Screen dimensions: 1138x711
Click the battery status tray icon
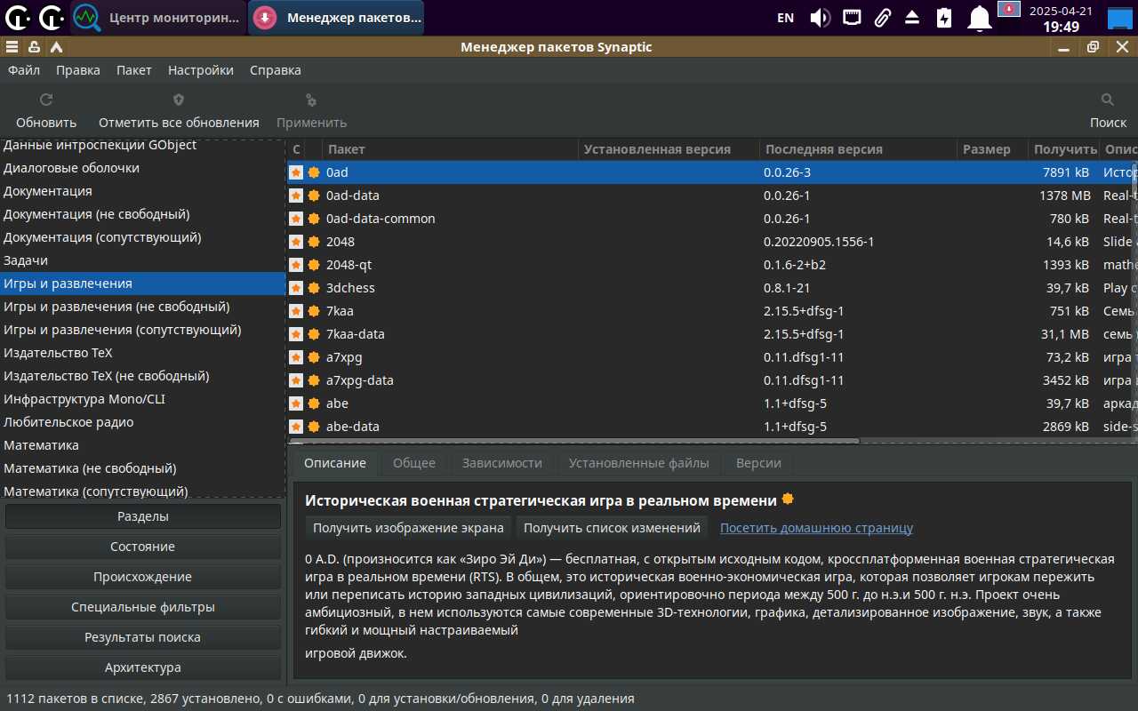944,17
